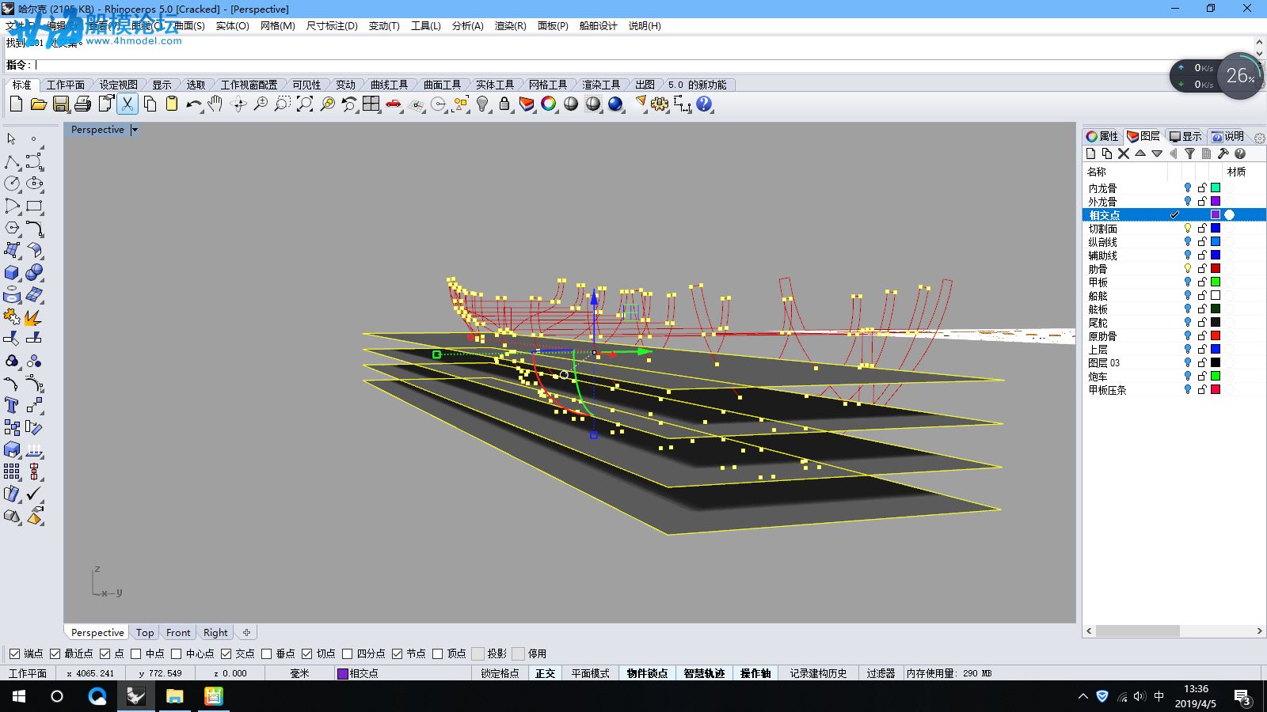1267x712 pixels.
Task: Unlock icon of 甲板 layer
Action: coord(1202,282)
